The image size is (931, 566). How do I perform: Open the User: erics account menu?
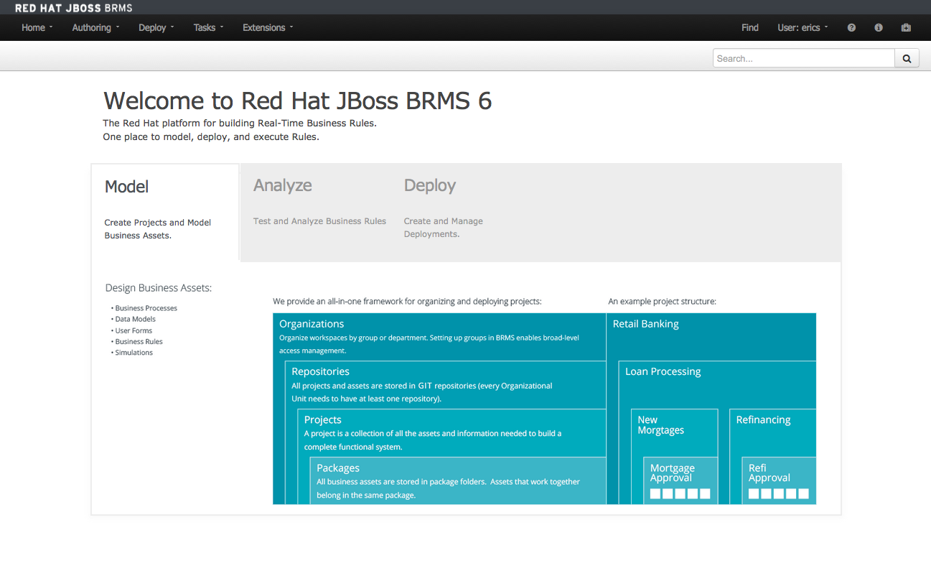pos(803,28)
